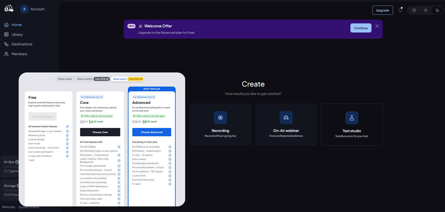Screen dimensions: 445x212
Task: Click info icon on Advanced's For individuals only
Action: (154, 97)
